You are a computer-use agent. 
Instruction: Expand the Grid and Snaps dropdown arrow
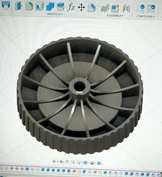click(95, 163)
